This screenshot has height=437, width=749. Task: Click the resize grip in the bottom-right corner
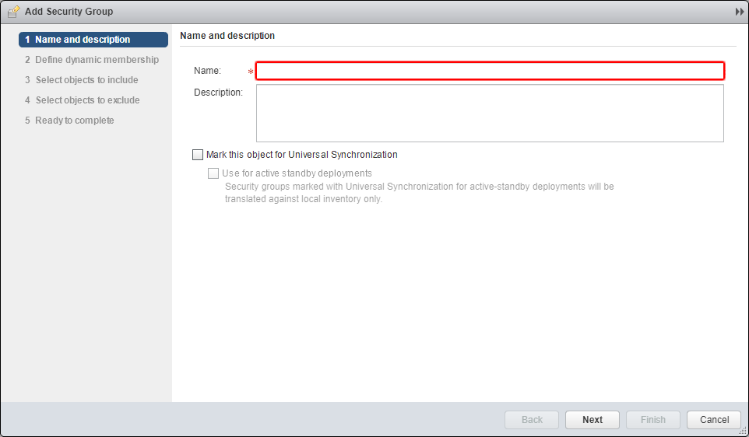[743, 431]
